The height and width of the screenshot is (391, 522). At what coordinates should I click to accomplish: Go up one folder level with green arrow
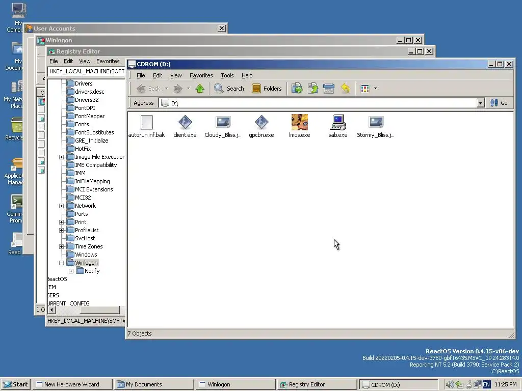200,89
